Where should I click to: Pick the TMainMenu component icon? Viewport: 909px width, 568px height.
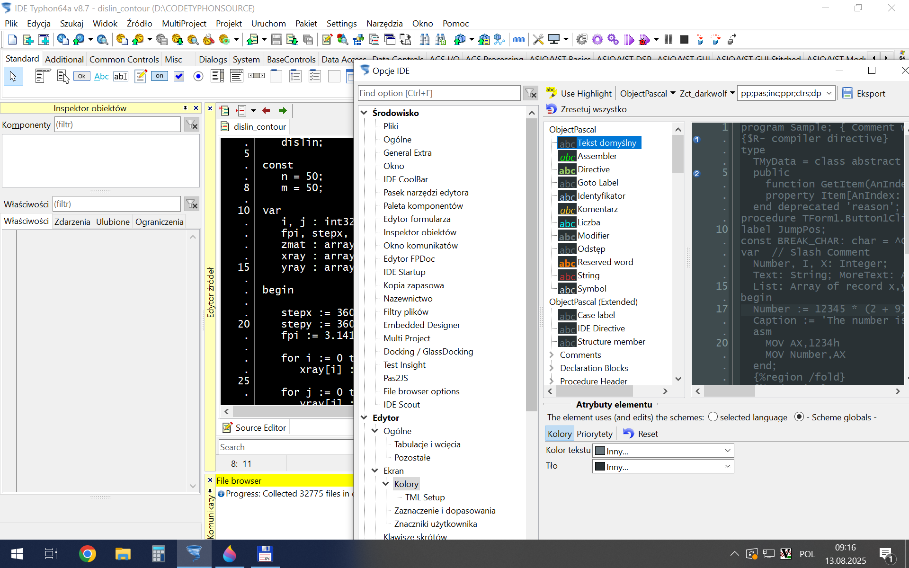tap(43, 76)
